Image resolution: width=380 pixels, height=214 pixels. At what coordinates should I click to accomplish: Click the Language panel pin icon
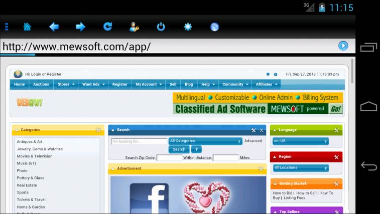coord(336,130)
